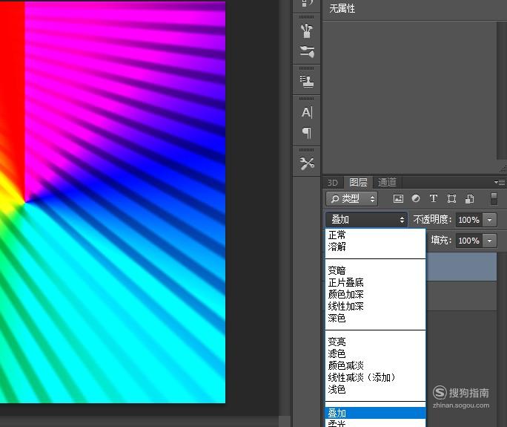Select 深色 blend mode
The height and width of the screenshot is (427, 507).
point(375,318)
